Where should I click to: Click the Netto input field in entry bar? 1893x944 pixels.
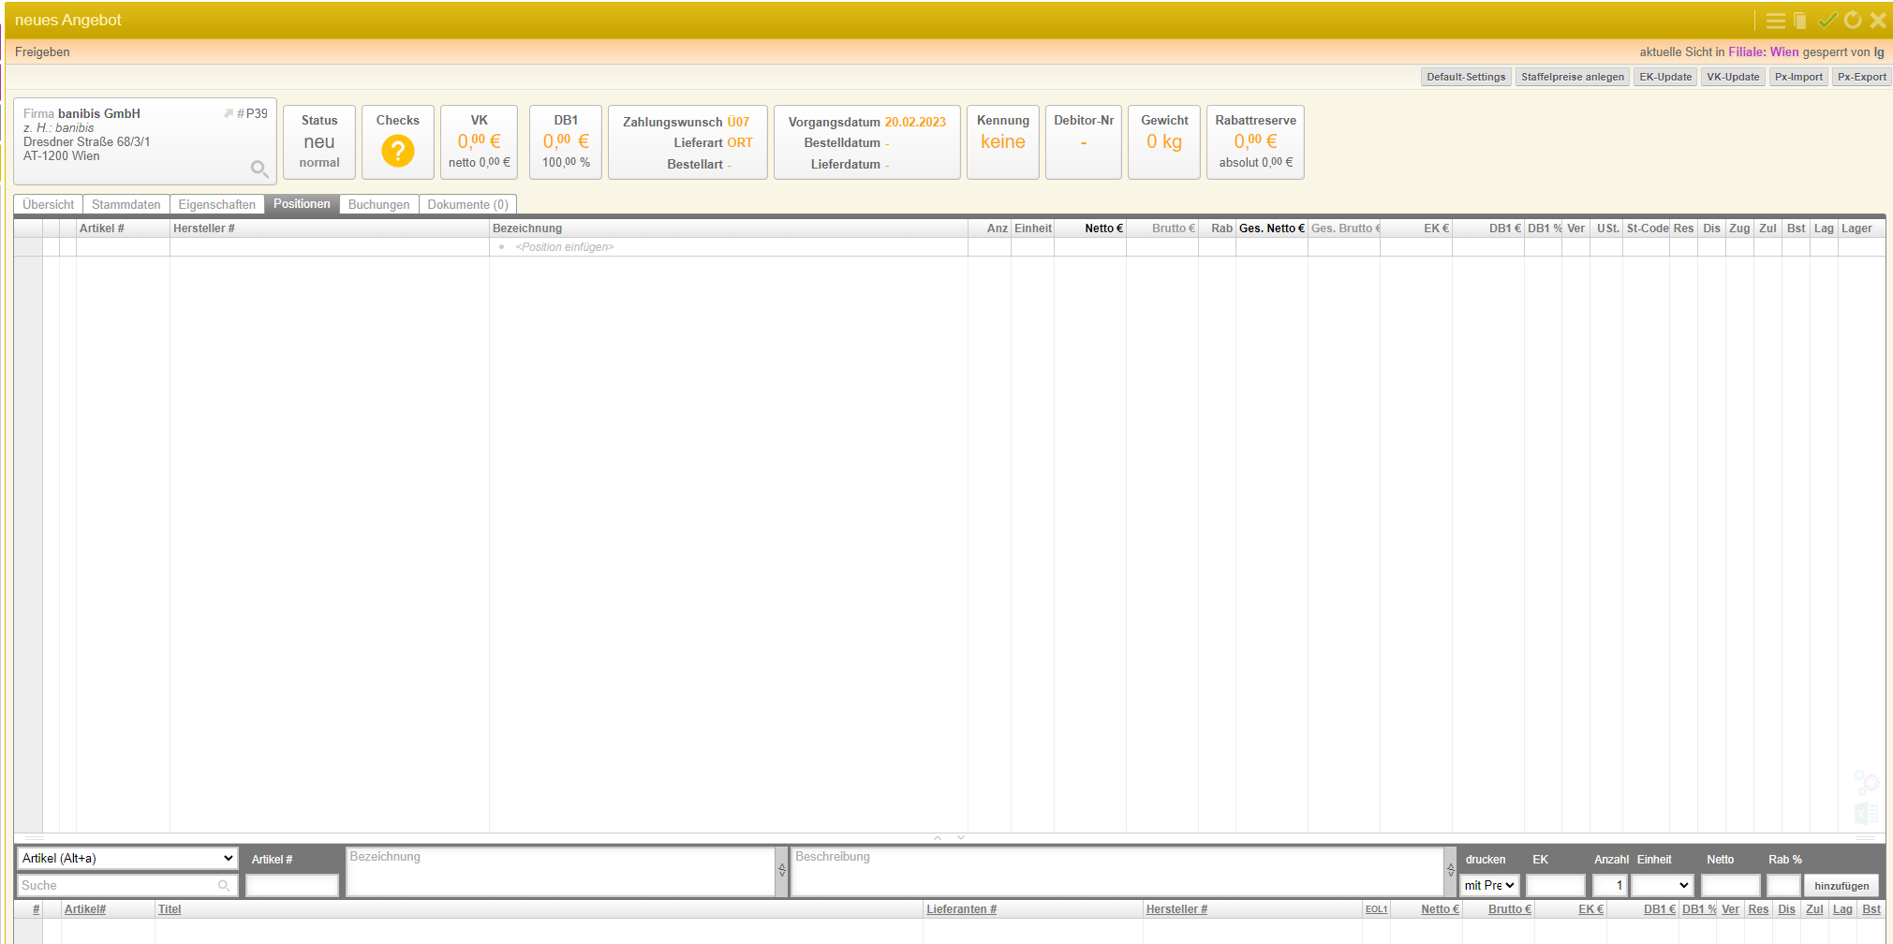[1730, 885]
